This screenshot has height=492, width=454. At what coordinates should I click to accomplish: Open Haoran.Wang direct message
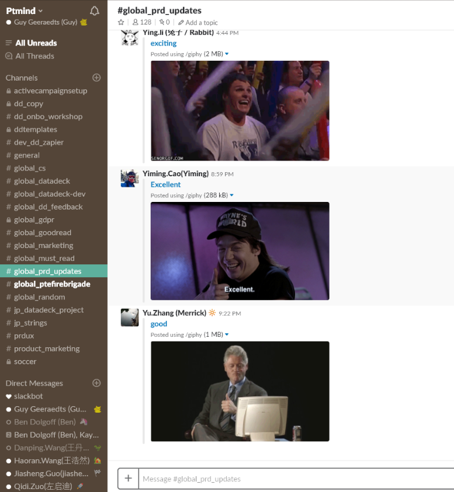54,460
